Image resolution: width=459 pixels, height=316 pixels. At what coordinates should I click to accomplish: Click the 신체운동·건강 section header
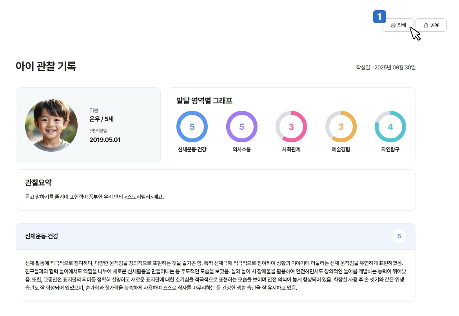[42, 236]
